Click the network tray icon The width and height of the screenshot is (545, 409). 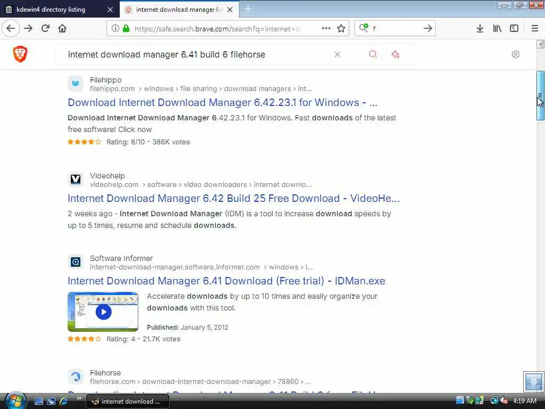494,400
